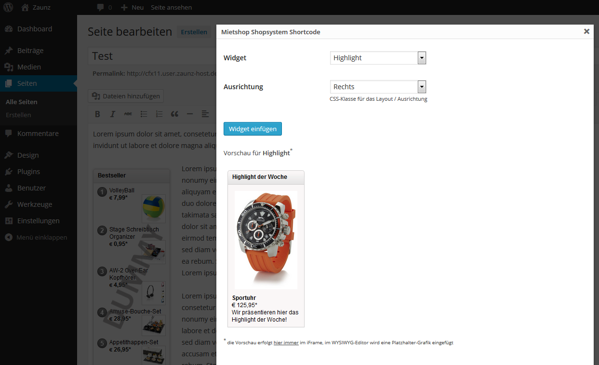
Task: Select Alle Seiten submenu entry
Action: (22, 102)
